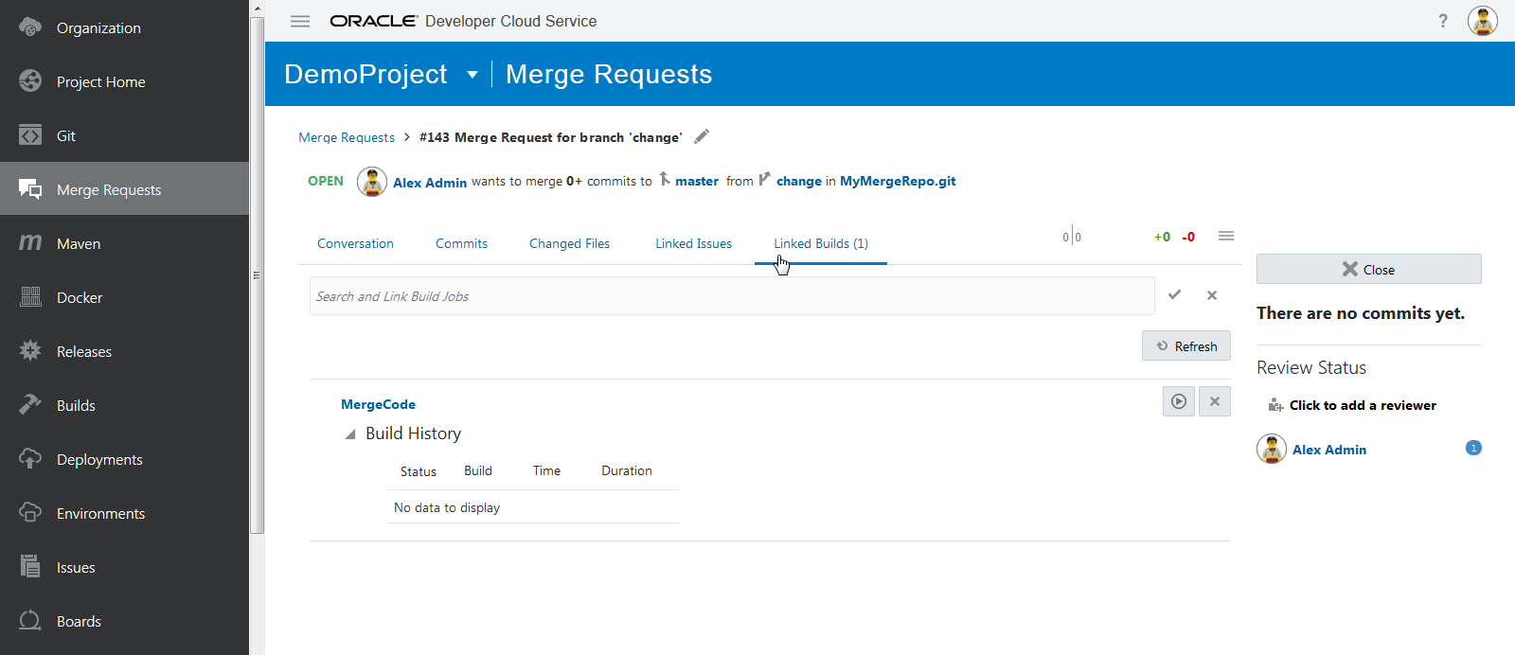Screen dimensions: 1515x655
Task: Close the merge request with Close button
Action: 1368,270
